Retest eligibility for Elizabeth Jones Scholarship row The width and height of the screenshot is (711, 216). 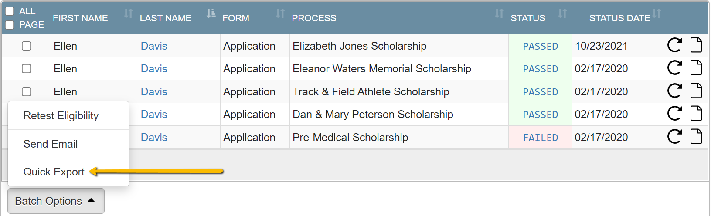675,45
